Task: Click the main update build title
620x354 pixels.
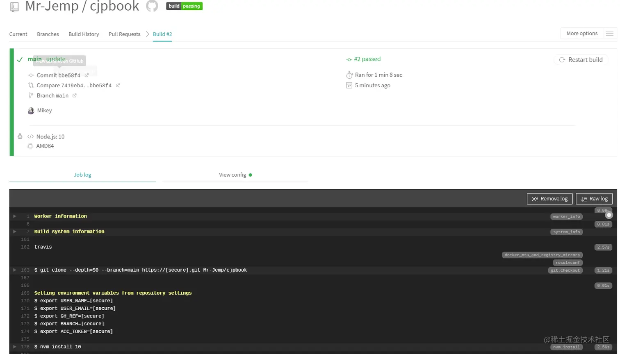Action: point(46,59)
